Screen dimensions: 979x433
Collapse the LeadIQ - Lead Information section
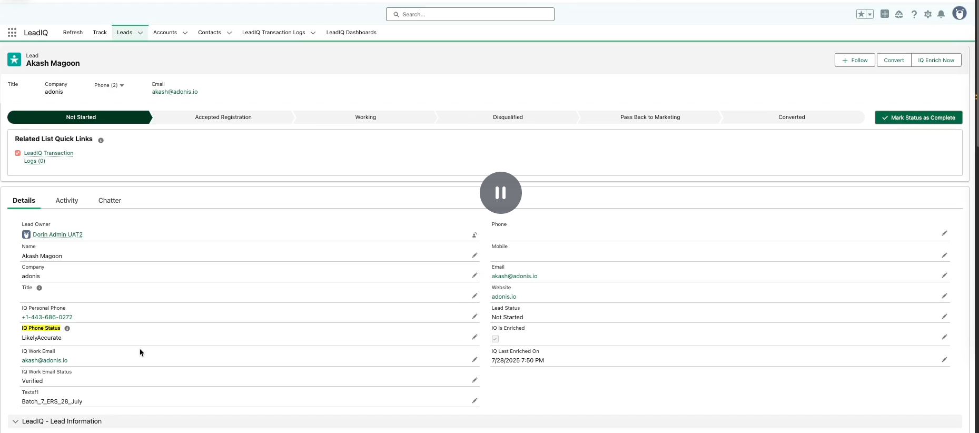(x=15, y=421)
